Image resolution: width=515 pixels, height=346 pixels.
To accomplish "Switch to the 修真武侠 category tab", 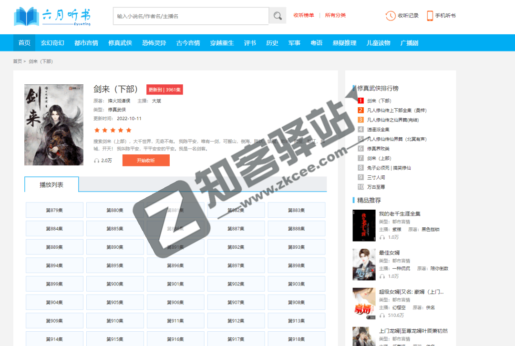I will coord(120,42).
